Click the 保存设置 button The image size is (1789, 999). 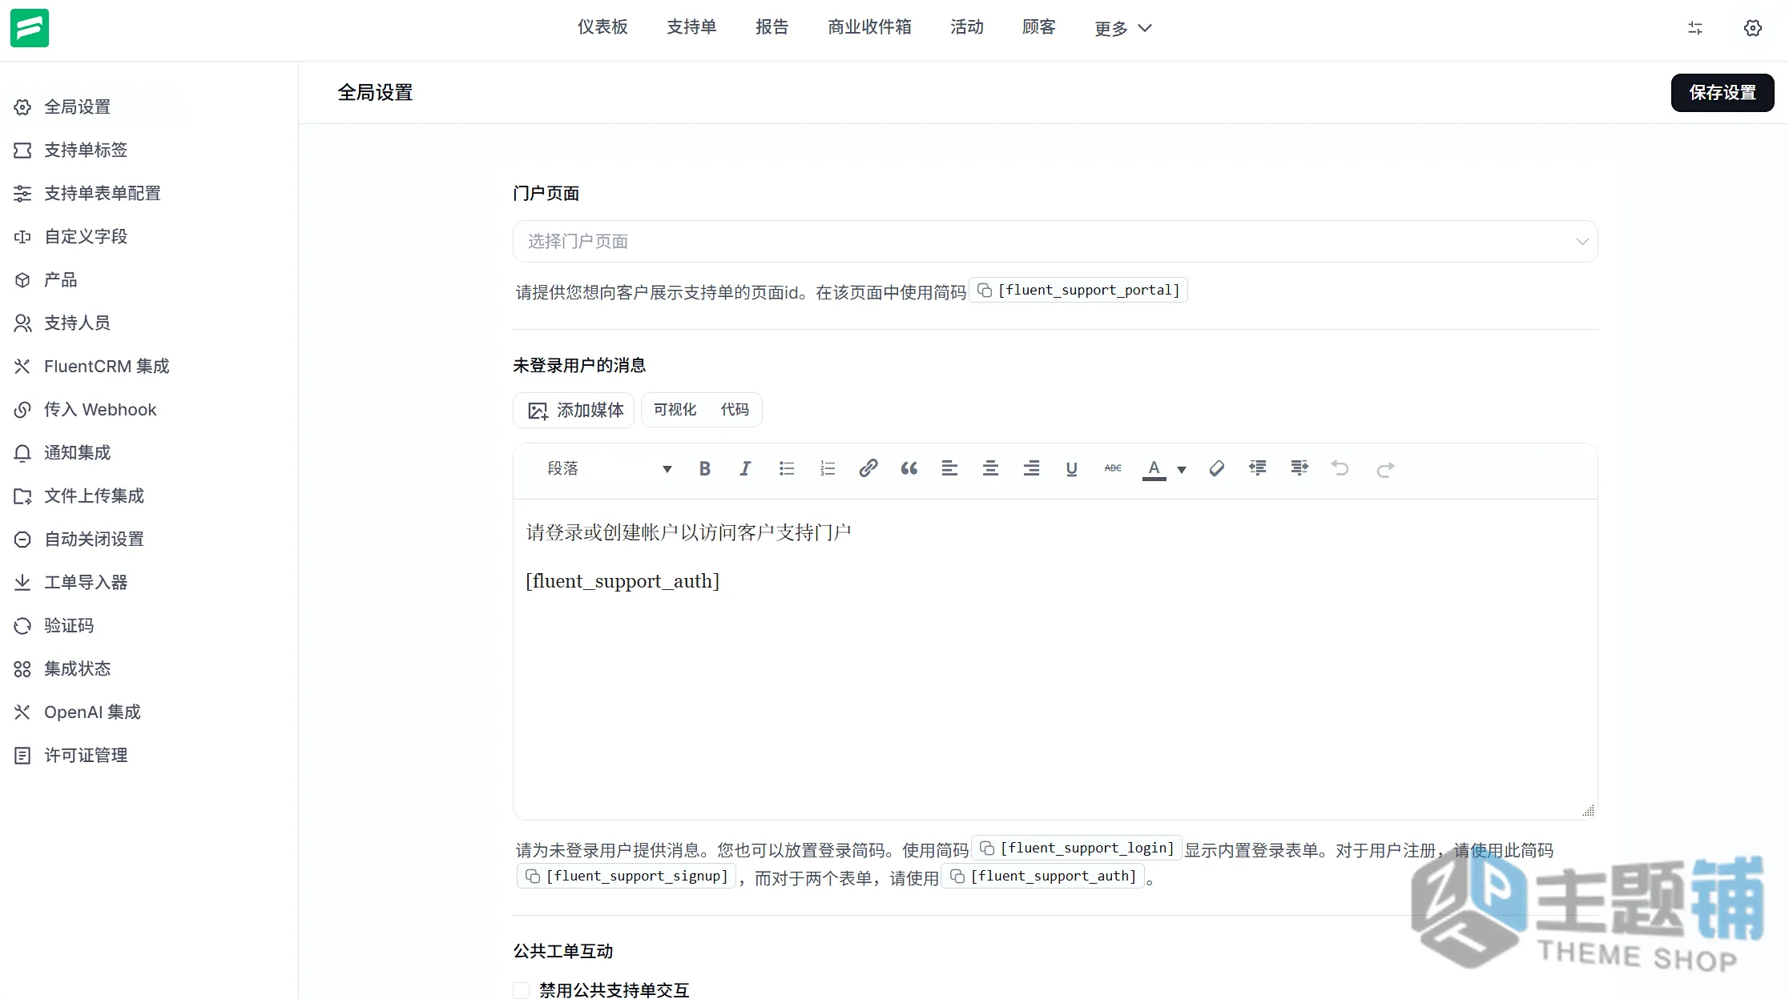click(1723, 93)
